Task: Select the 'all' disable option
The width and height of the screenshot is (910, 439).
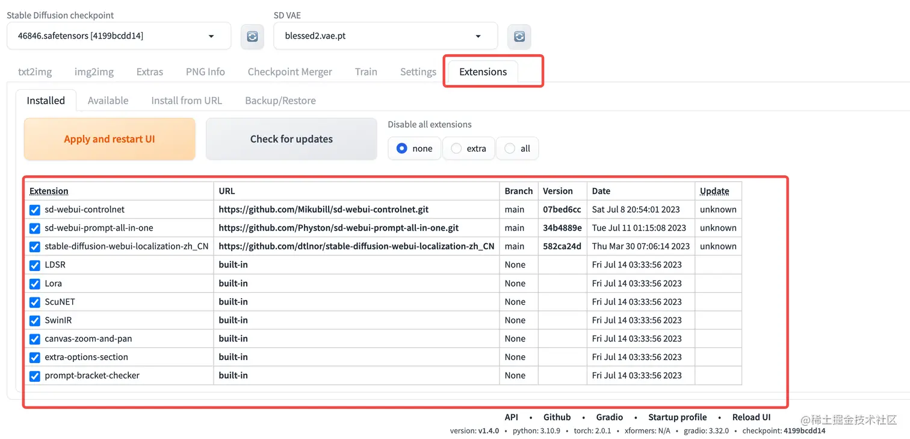Action: [x=517, y=148]
